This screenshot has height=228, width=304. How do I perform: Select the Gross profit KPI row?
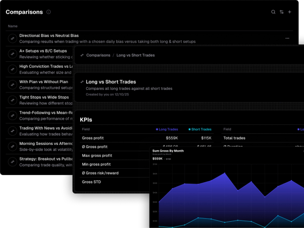[x=146, y=138]
